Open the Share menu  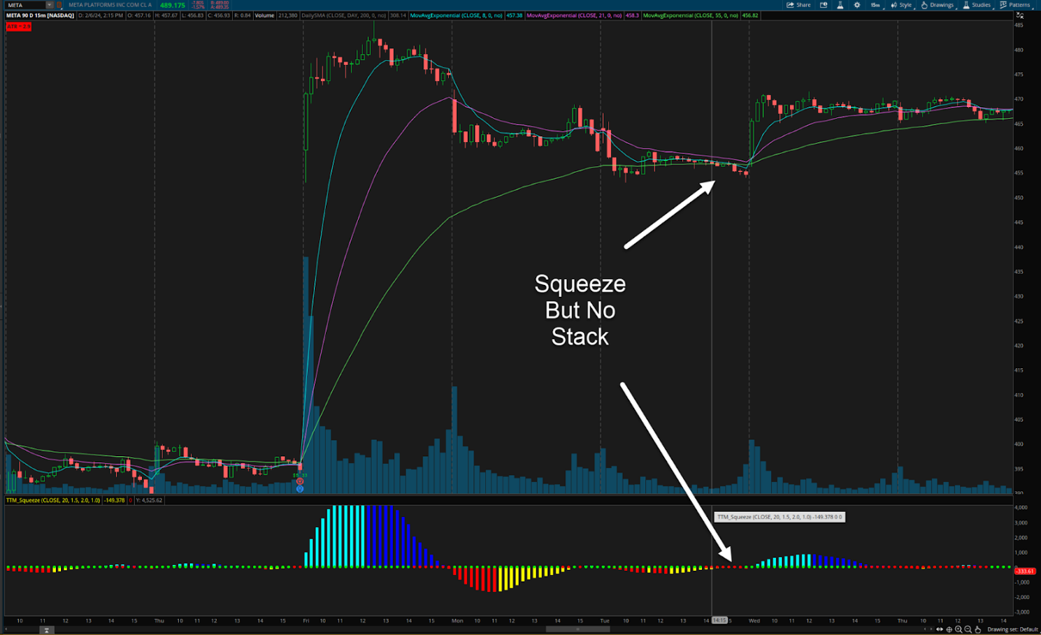pos(799,5)
